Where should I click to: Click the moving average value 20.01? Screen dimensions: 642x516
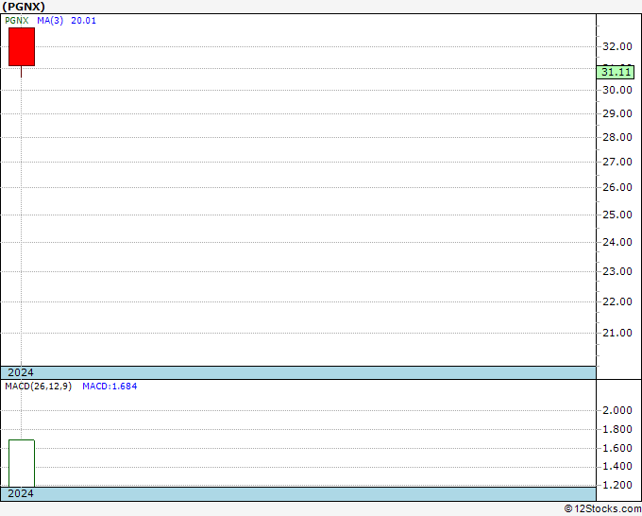[83, 21]
